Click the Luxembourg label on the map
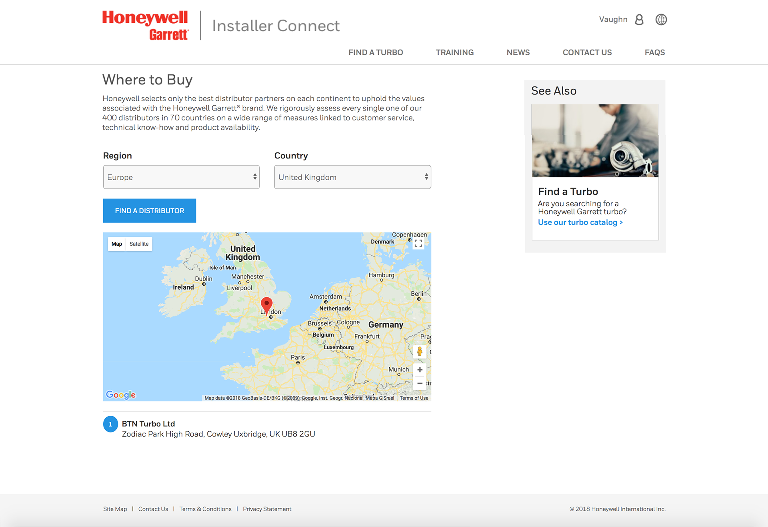The image size is (768, 527). click(339, 347)
